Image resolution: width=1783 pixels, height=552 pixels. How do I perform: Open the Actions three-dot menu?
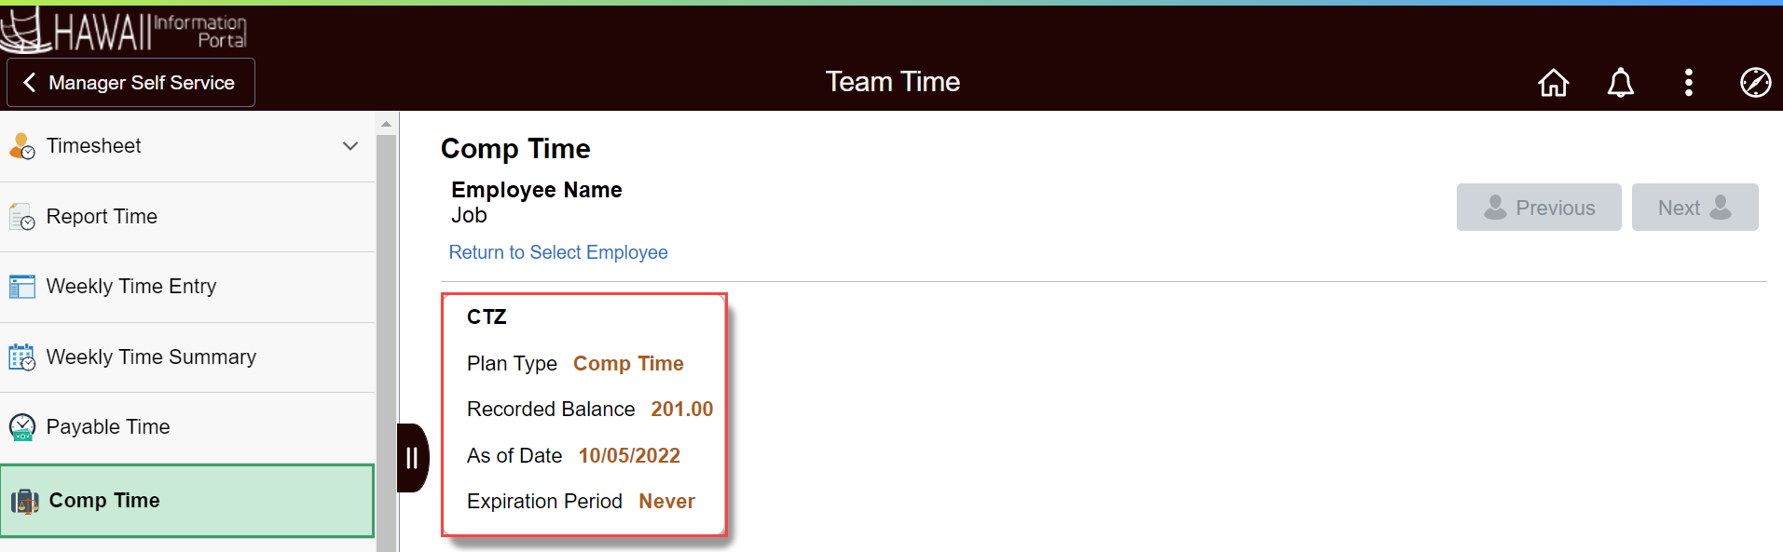1687,82
